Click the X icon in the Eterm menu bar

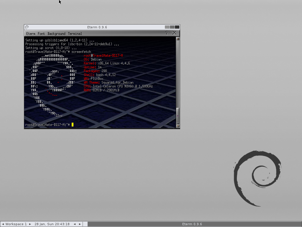174,33
